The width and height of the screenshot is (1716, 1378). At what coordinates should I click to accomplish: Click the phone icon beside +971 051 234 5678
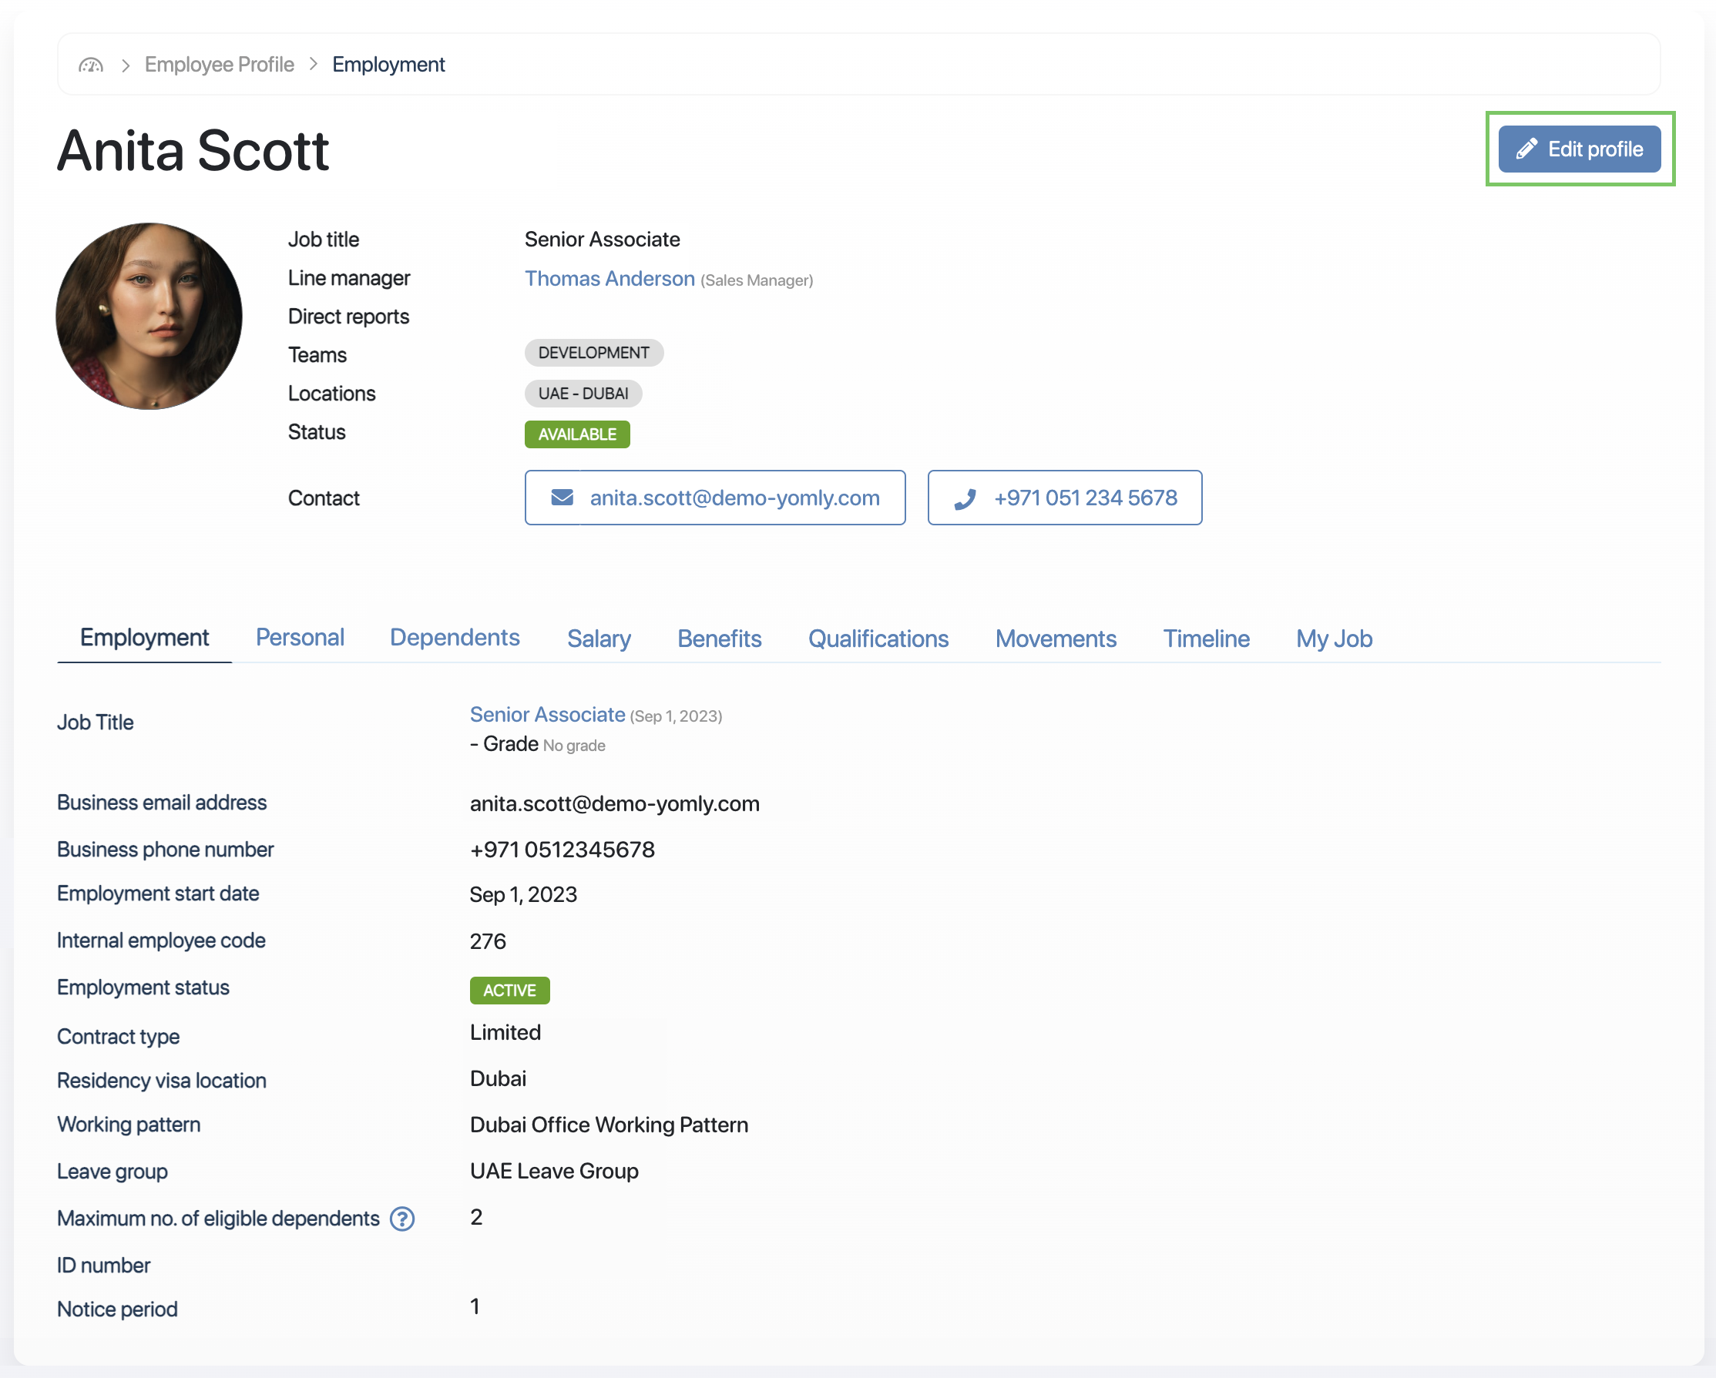[x=965, y=498]
